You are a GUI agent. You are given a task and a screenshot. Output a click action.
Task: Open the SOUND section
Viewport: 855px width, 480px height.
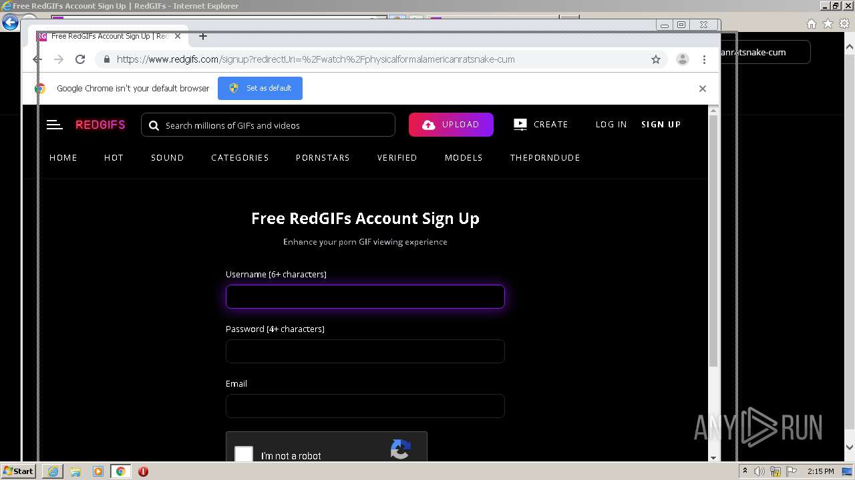[168, 158]
